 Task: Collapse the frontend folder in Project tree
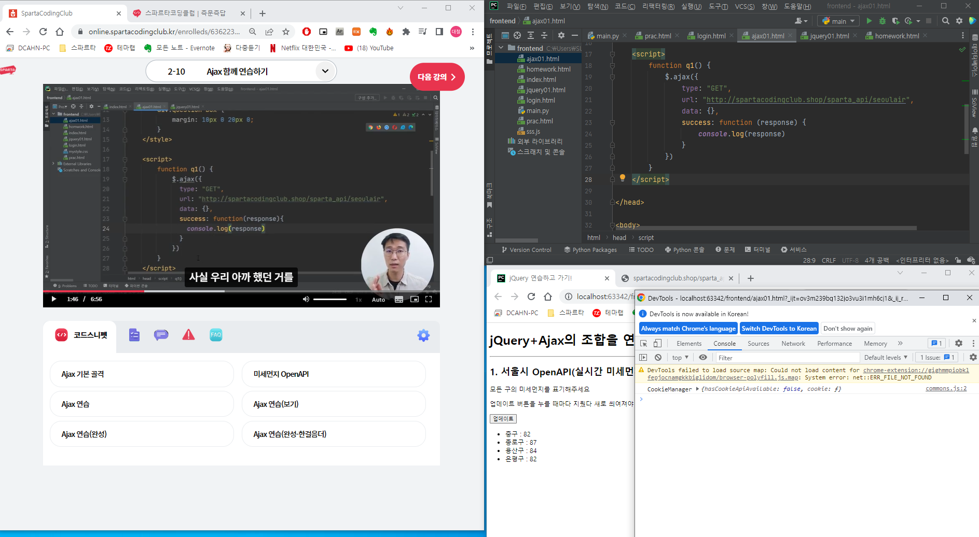point(501,48)
